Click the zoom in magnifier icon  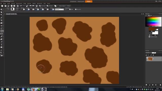[47, 6]
